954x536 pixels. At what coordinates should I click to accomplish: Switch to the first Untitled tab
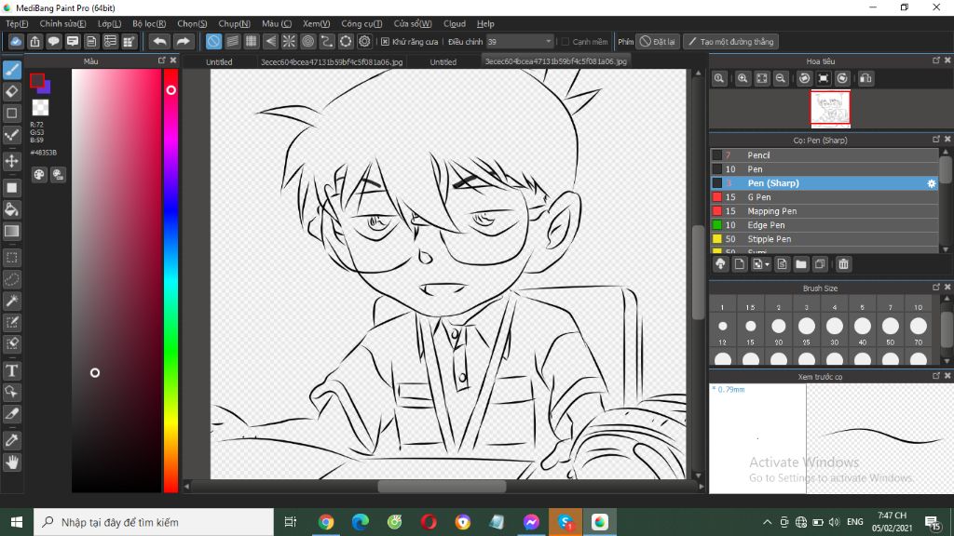[219, 62]
